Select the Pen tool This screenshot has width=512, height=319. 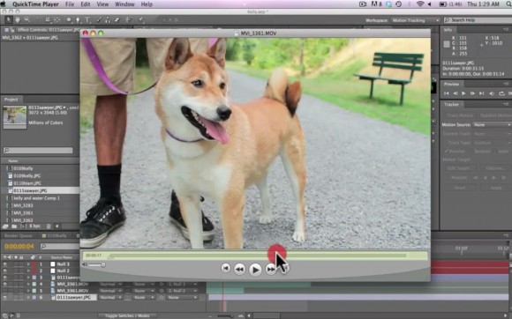[78, 20]
